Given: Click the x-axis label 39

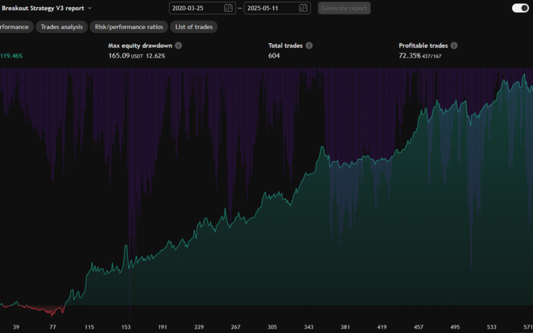Looking at the screenshot, I should pyautogui.click(x=16, y=327).
